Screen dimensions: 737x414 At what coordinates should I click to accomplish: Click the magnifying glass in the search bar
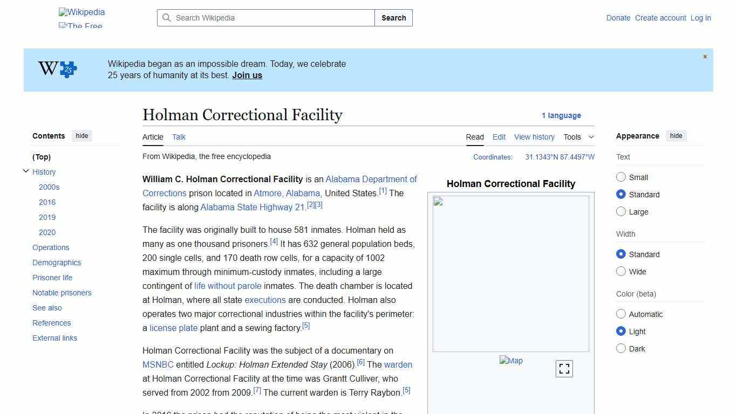[x=167, y=18]
